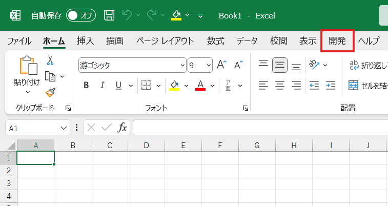Toggle Bold formatting button
Screen dimensions: 388x206
click(86, 85)
